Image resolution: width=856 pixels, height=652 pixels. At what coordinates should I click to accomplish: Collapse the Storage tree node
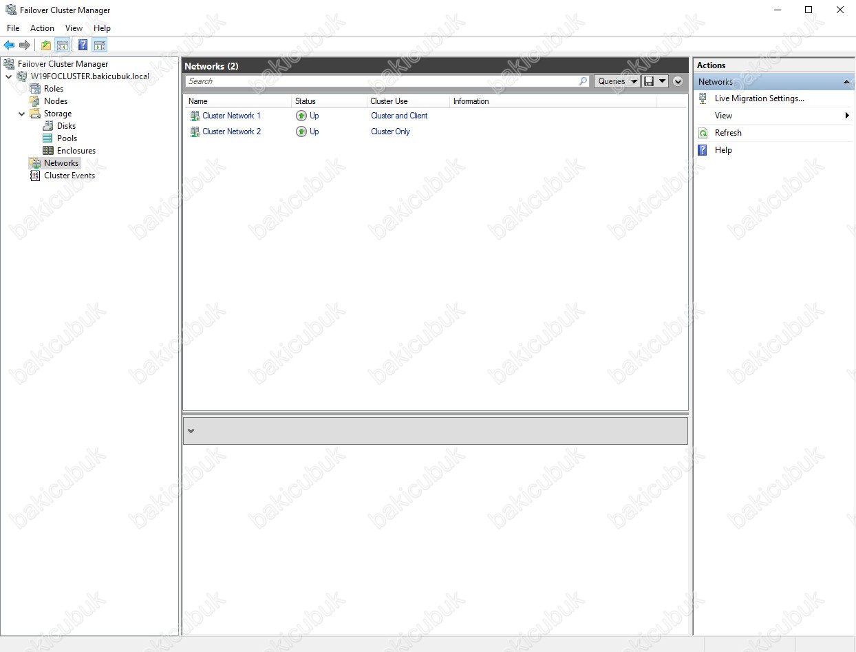coord(22,114)
